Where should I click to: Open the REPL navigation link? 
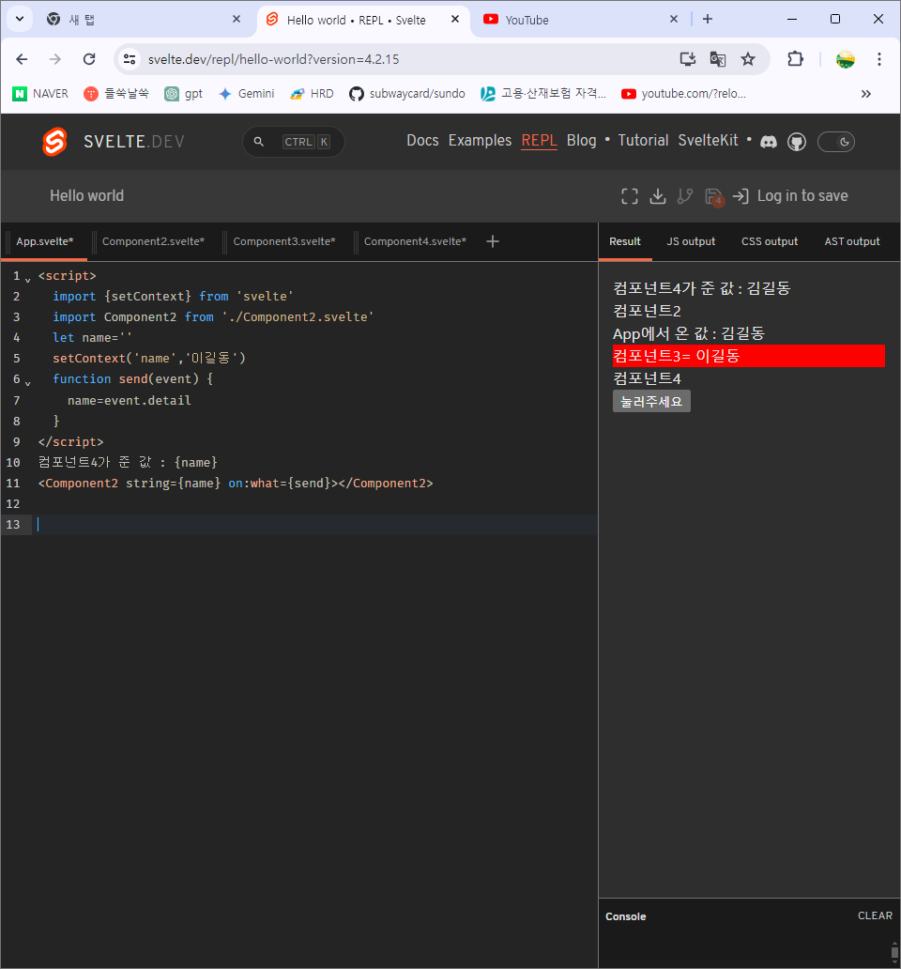click(539, 141)
